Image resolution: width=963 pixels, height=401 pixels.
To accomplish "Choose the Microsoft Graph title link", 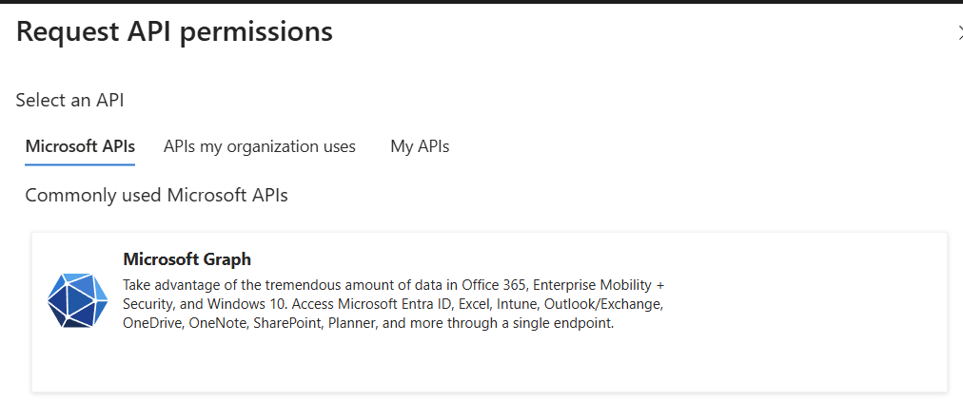I will click(187, 259).
